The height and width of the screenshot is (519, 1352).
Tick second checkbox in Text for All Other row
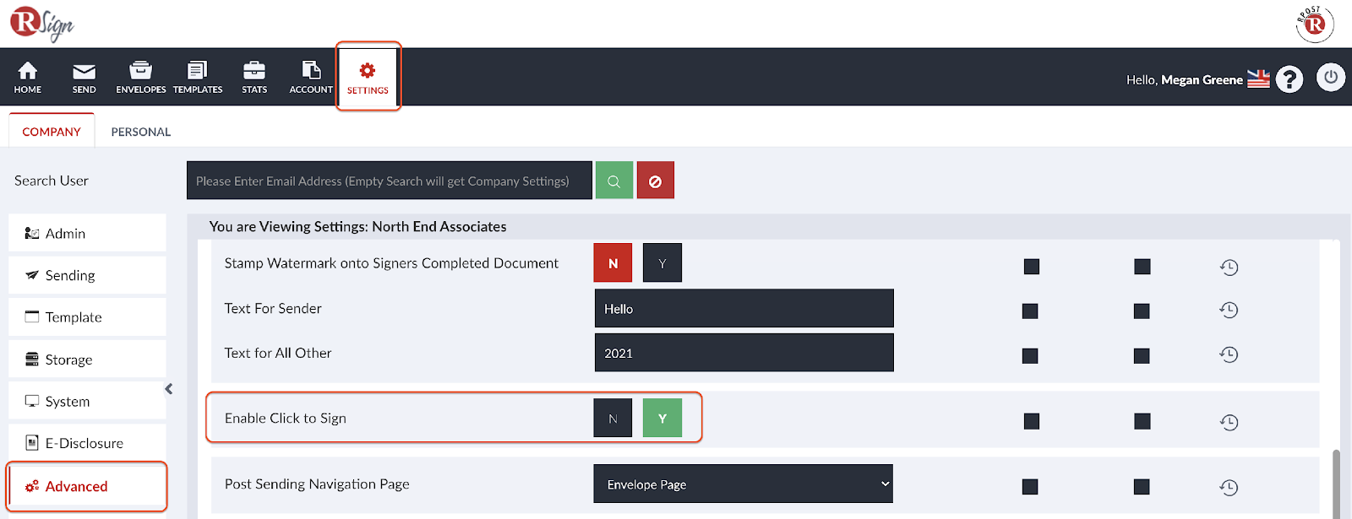coord(1142,356)
